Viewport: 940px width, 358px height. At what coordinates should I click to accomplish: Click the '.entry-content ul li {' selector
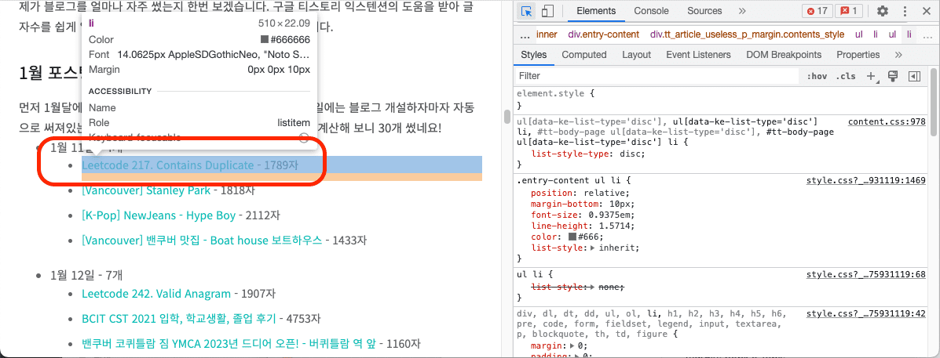tap(572, 179)
